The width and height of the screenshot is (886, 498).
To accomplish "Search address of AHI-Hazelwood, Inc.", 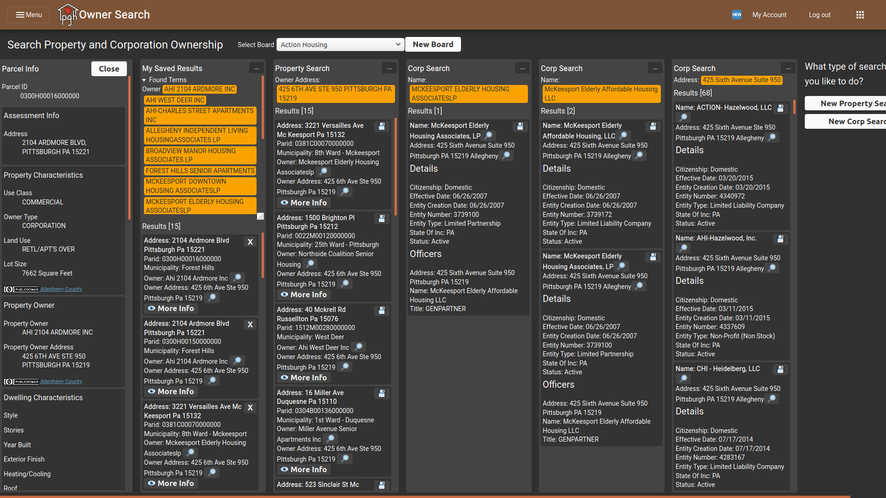I will 772,268.
